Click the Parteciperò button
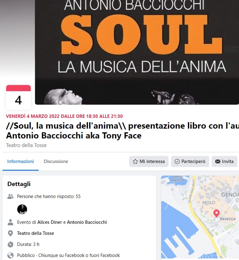Image resolution: width=239 pixels, height=260 pixels. click(x=190, y=161)
